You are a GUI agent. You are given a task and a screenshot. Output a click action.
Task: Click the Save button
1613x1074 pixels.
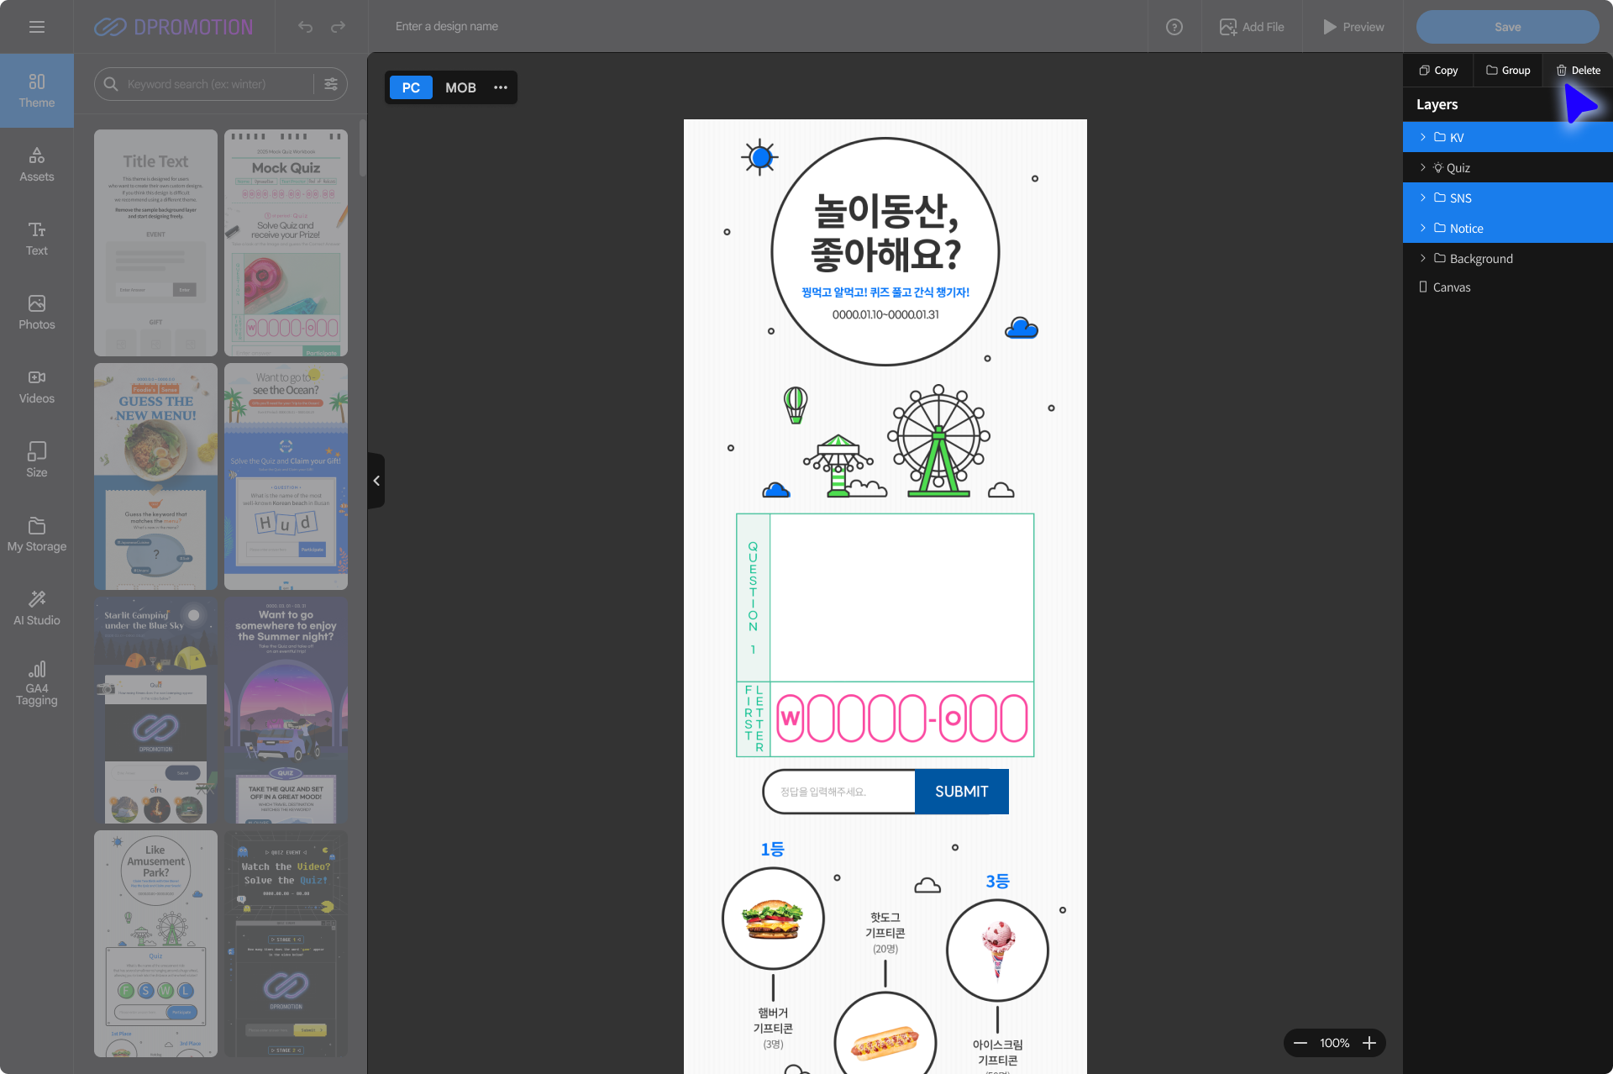(1507, 27)
